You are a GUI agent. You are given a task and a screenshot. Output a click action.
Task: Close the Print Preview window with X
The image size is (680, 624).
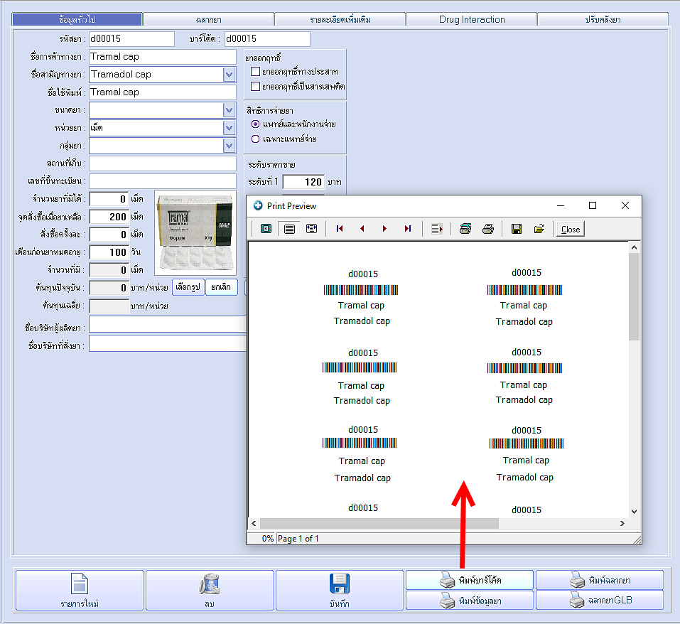coord(625,205)
